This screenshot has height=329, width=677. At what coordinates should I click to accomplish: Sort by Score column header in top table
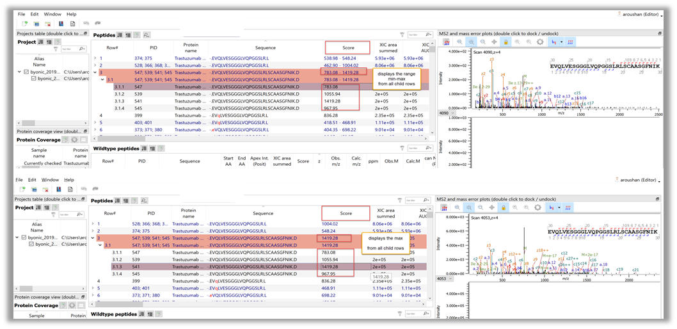pos(347,47)
